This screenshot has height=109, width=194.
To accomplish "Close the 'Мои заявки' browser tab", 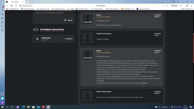I will (x=23, y=2).
